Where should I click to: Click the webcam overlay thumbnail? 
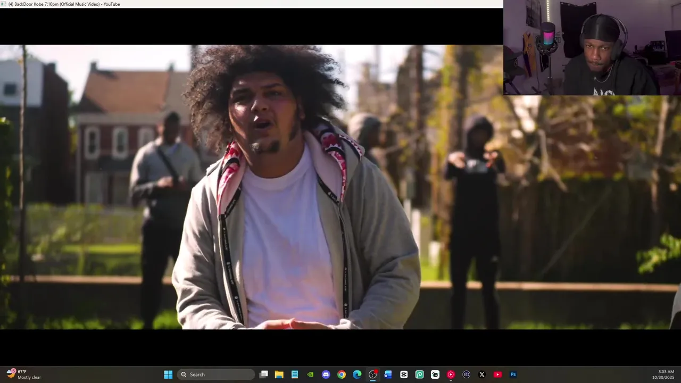coord(592,48)
